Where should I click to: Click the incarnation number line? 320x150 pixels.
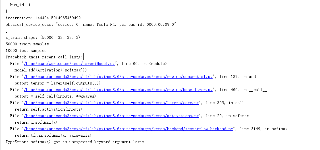coord(43,18)
